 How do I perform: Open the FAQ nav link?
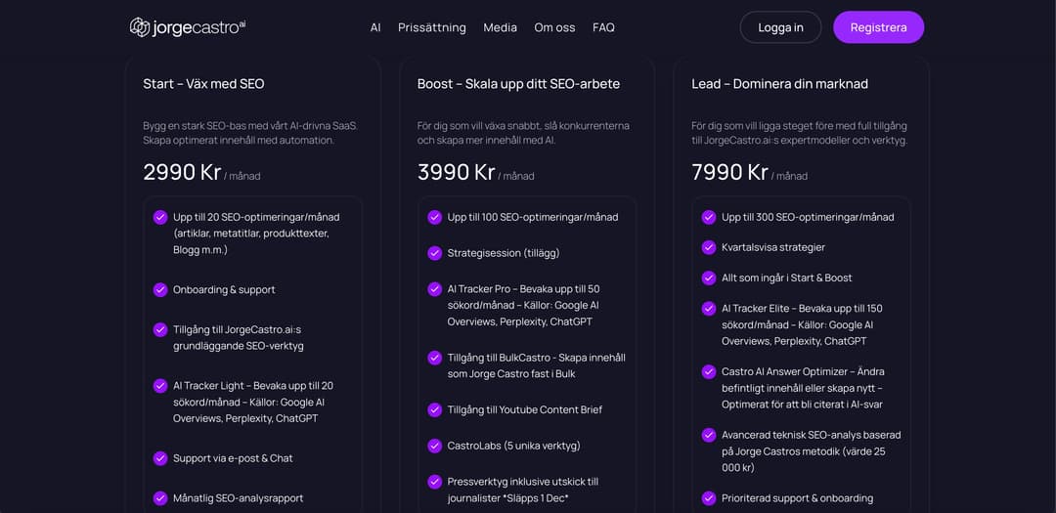[603, 27]
